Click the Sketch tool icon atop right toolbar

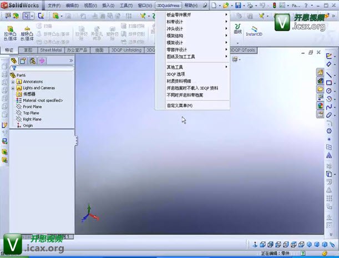point(329,56)
